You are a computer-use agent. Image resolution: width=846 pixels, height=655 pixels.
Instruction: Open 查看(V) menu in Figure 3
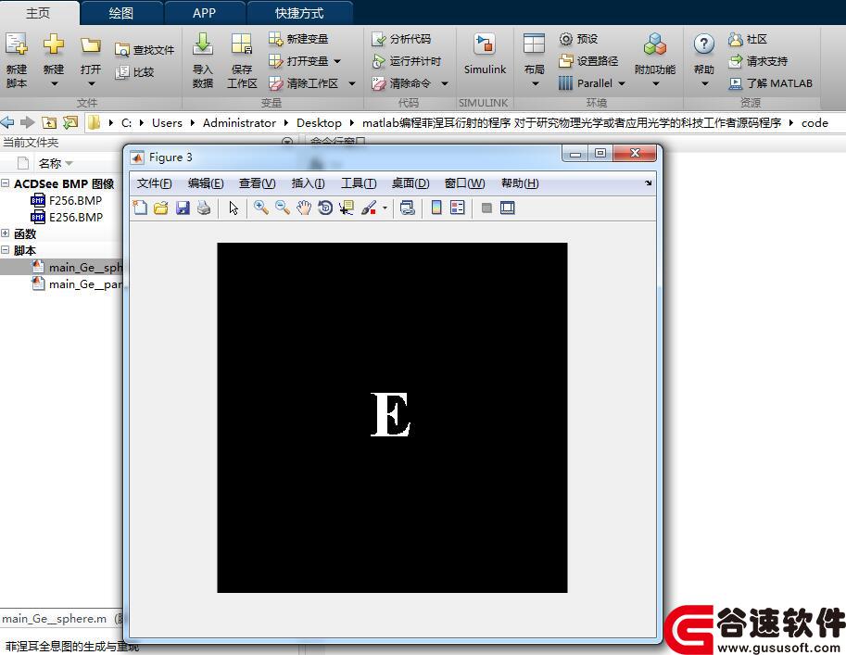tap(257, 183)
